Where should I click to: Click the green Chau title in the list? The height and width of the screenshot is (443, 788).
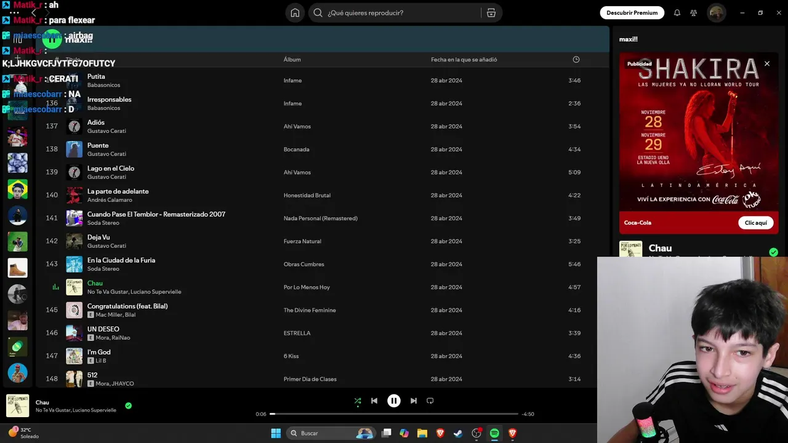(95, 283)
